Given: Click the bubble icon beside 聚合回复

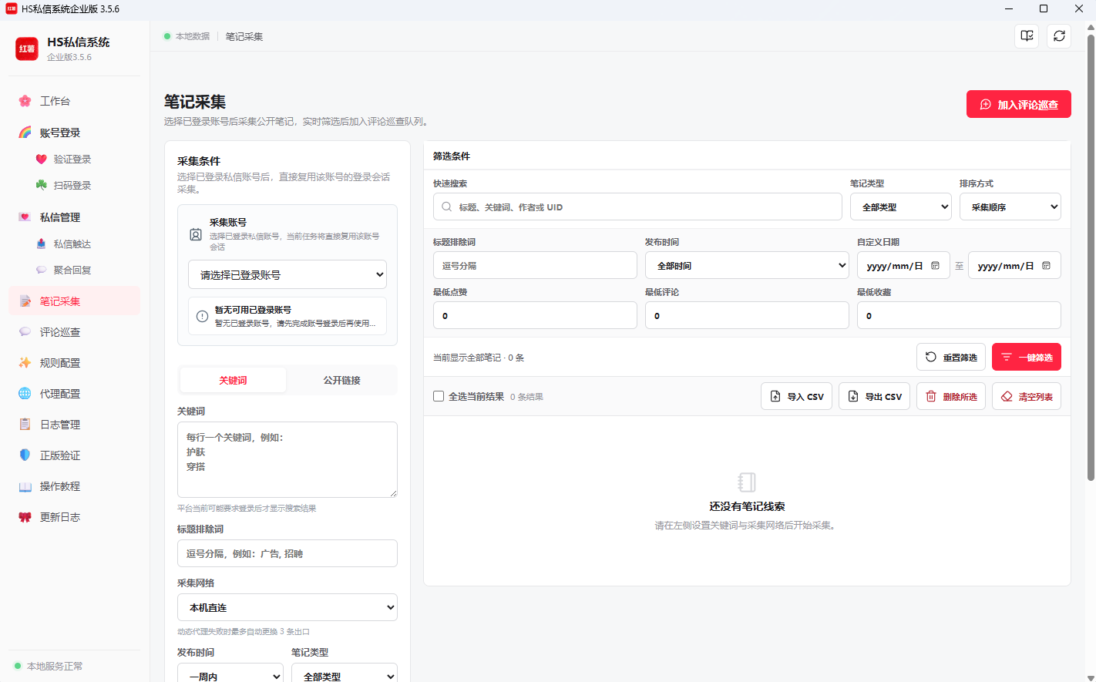Looking at the screenshot, I should pos(42,270).
